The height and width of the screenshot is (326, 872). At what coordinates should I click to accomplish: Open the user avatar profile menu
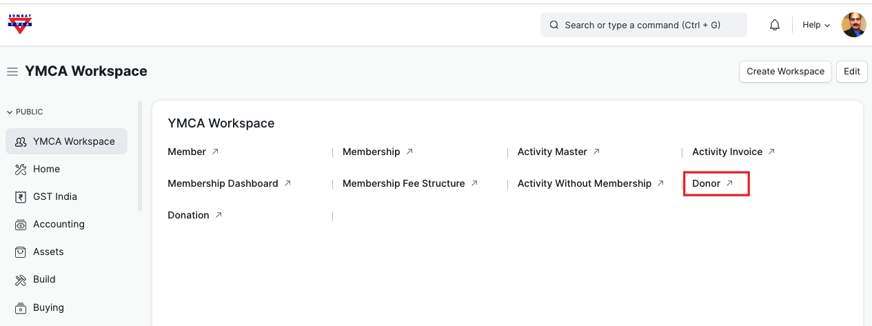853,25
